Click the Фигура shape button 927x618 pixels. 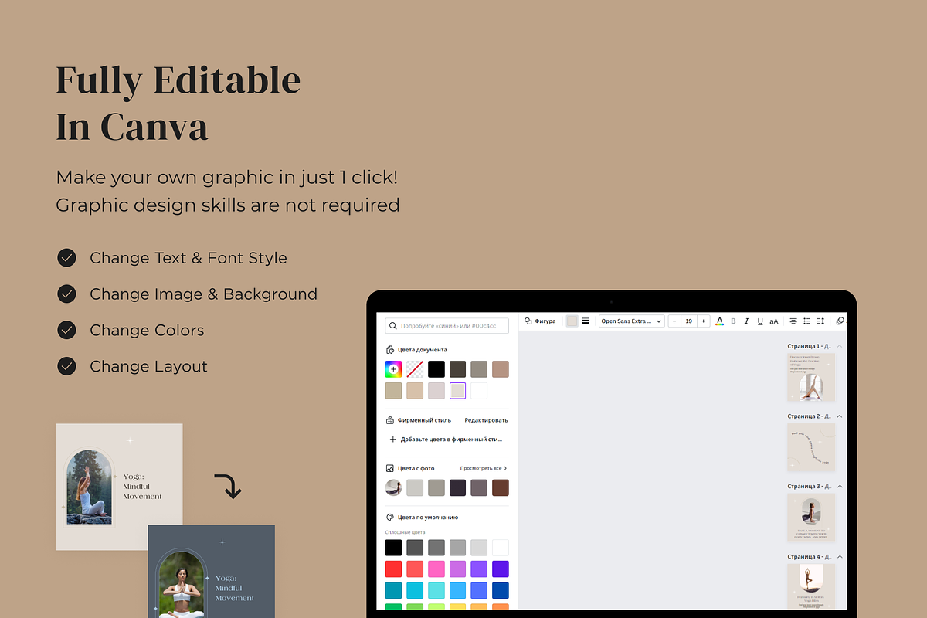click(540, 321)
